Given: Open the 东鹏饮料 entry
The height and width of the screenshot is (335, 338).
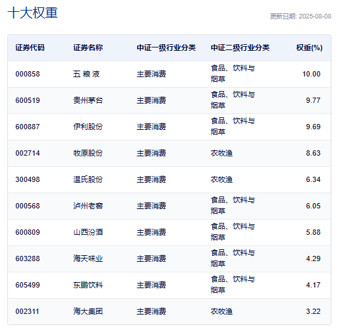Looking at the screenshot, I should tap(88, 285).
